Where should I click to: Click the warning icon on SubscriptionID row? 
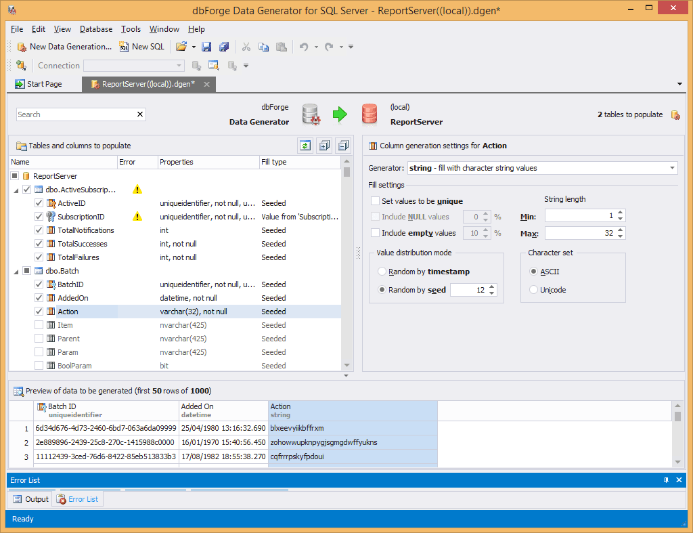click(137, 217)
